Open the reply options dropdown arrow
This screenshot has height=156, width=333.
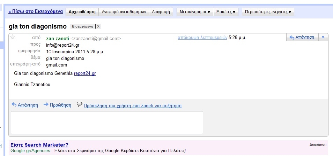coord(323,37)
